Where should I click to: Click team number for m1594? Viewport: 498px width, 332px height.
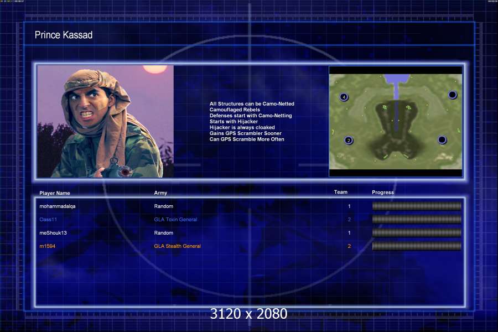click(x=349, y=246)
